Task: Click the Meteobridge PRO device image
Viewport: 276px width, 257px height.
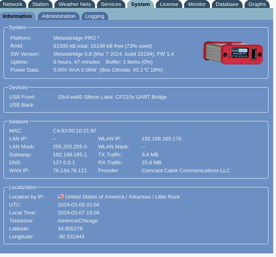Action: pos(233,53)
